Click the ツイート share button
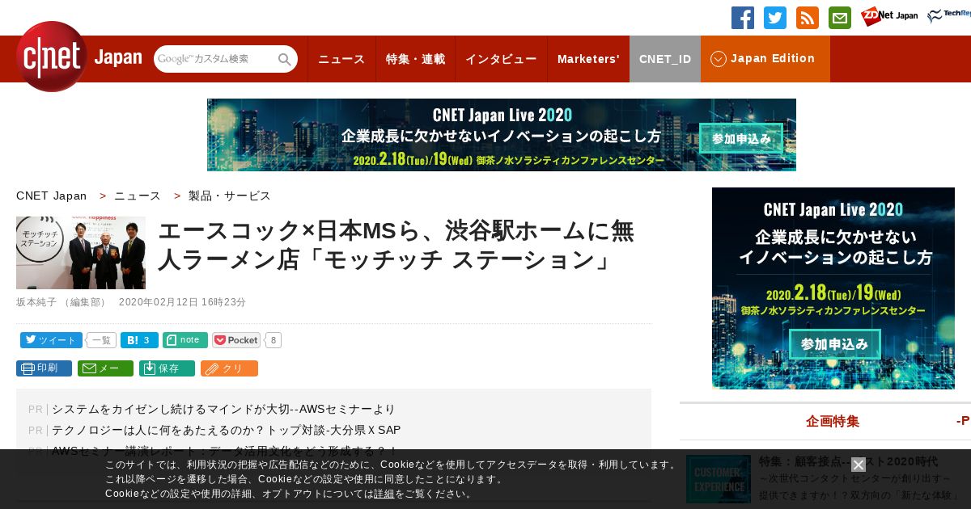This screenshot has height=509, width=971. (50, 340)
